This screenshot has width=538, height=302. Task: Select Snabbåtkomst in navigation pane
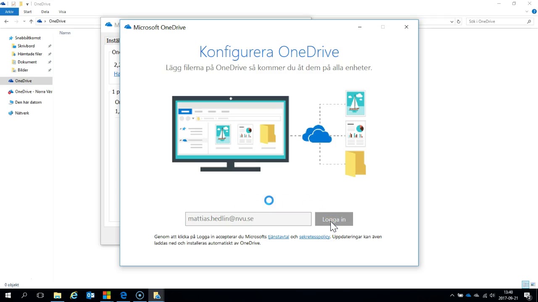click(x=28, y=38)
